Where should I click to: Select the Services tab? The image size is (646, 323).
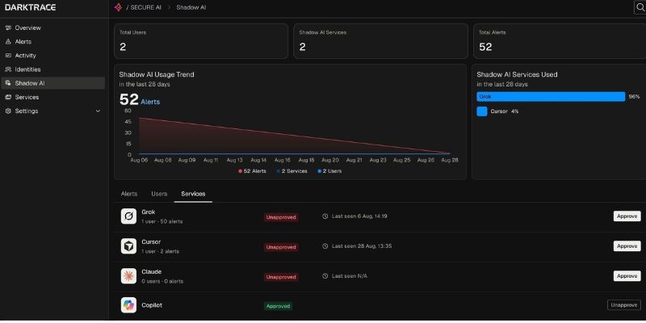(x=193, y=194)
